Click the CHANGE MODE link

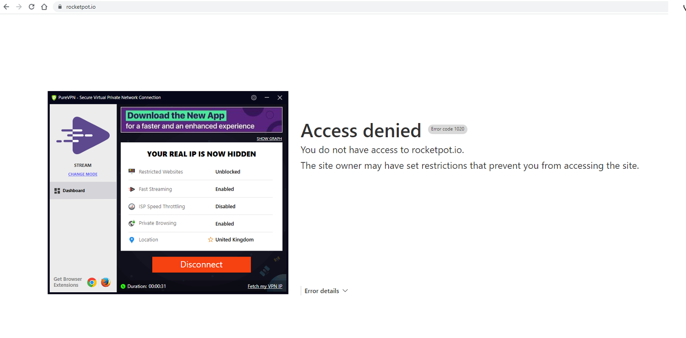(83, 174)
